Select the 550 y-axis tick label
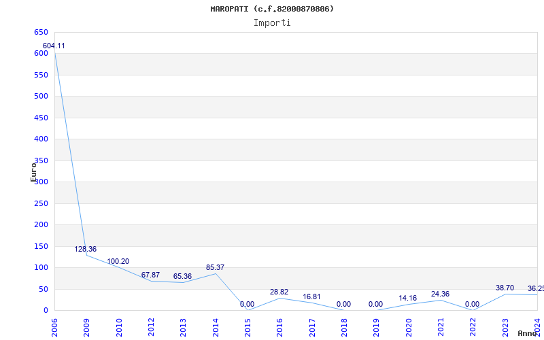The width and height of the screenshot is (544, 340). [41, 75]
